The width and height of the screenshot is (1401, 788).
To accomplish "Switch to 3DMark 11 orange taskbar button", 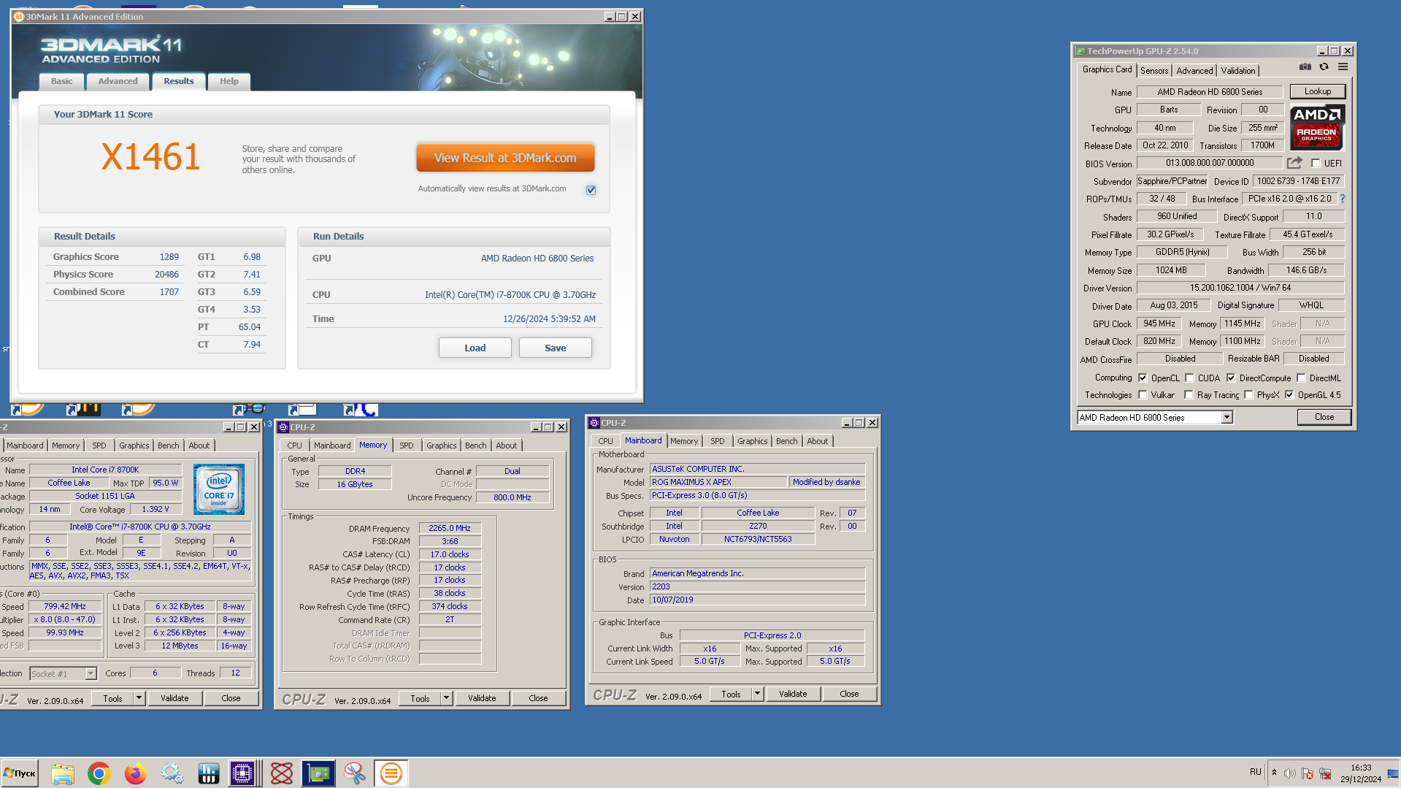I will point(391,773).
